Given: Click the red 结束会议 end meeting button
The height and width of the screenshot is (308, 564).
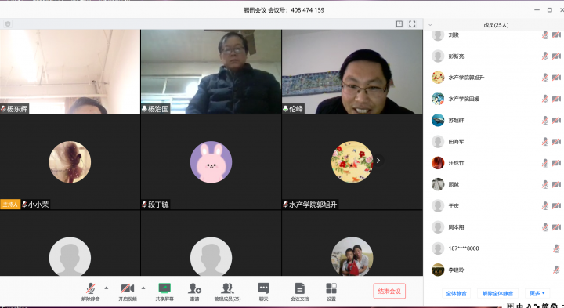Looking at the screenshot, I should point(389,291).
